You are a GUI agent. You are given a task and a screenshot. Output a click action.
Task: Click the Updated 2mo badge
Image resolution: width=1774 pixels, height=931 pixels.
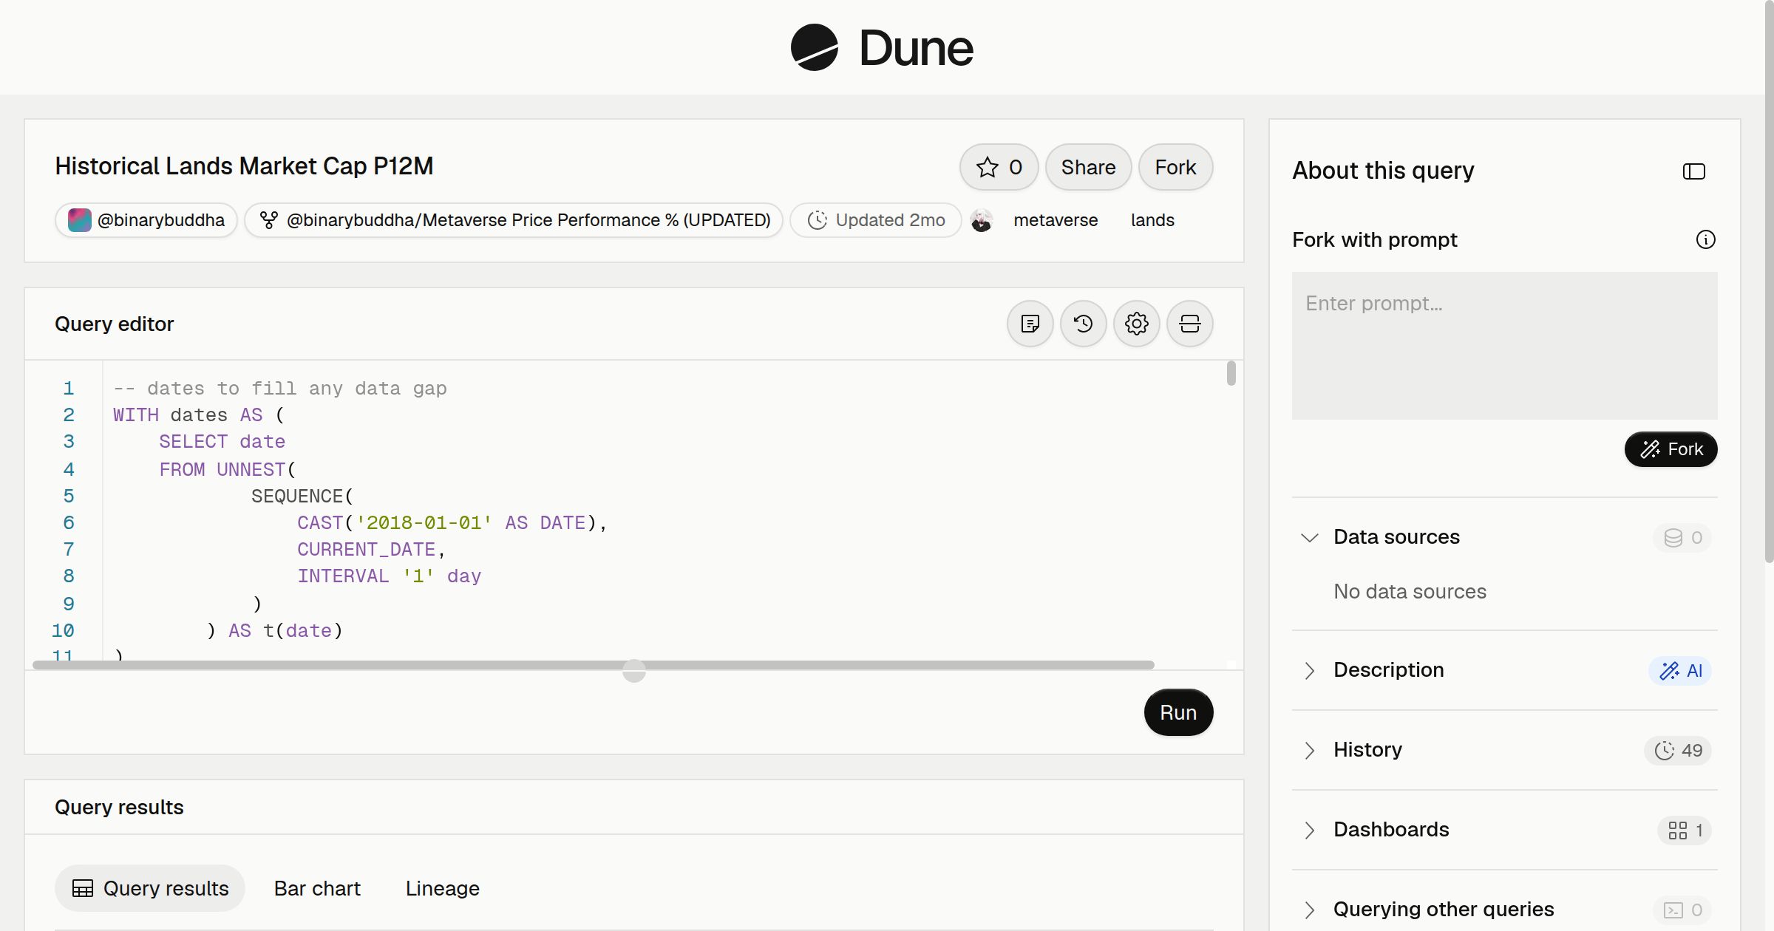(876, 220)
